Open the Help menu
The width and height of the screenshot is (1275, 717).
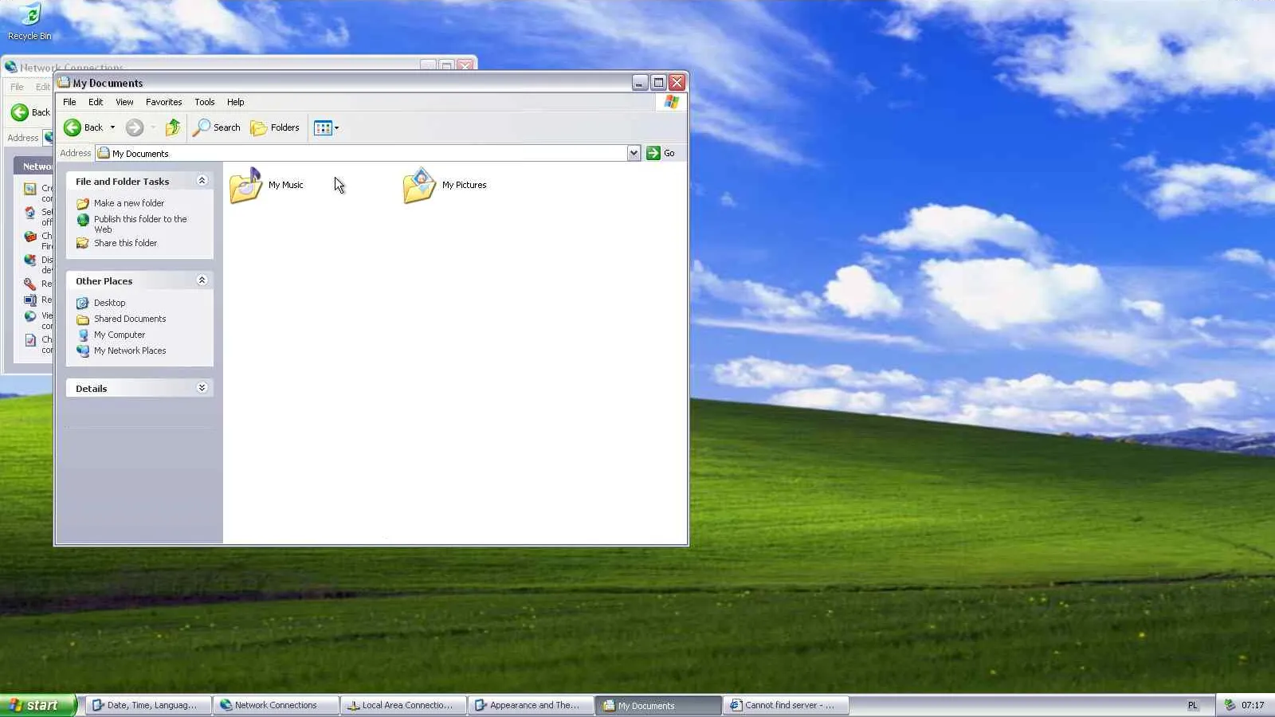236,102
